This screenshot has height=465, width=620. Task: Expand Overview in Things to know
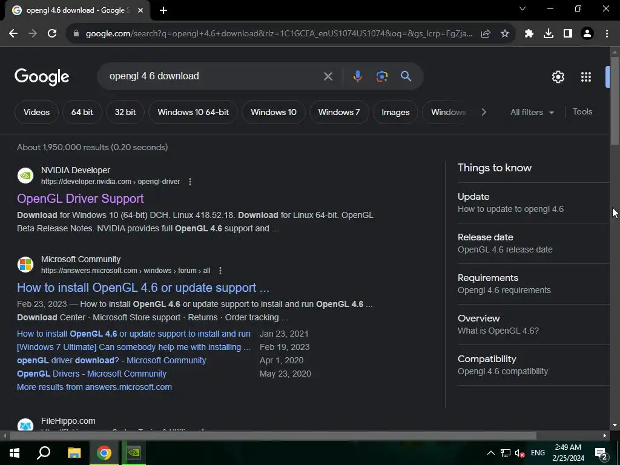(533, 325)
